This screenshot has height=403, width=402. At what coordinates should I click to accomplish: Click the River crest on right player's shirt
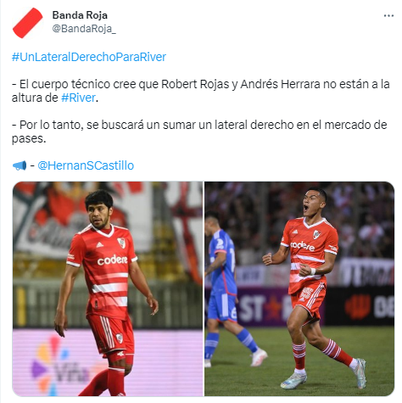[316, 234]
